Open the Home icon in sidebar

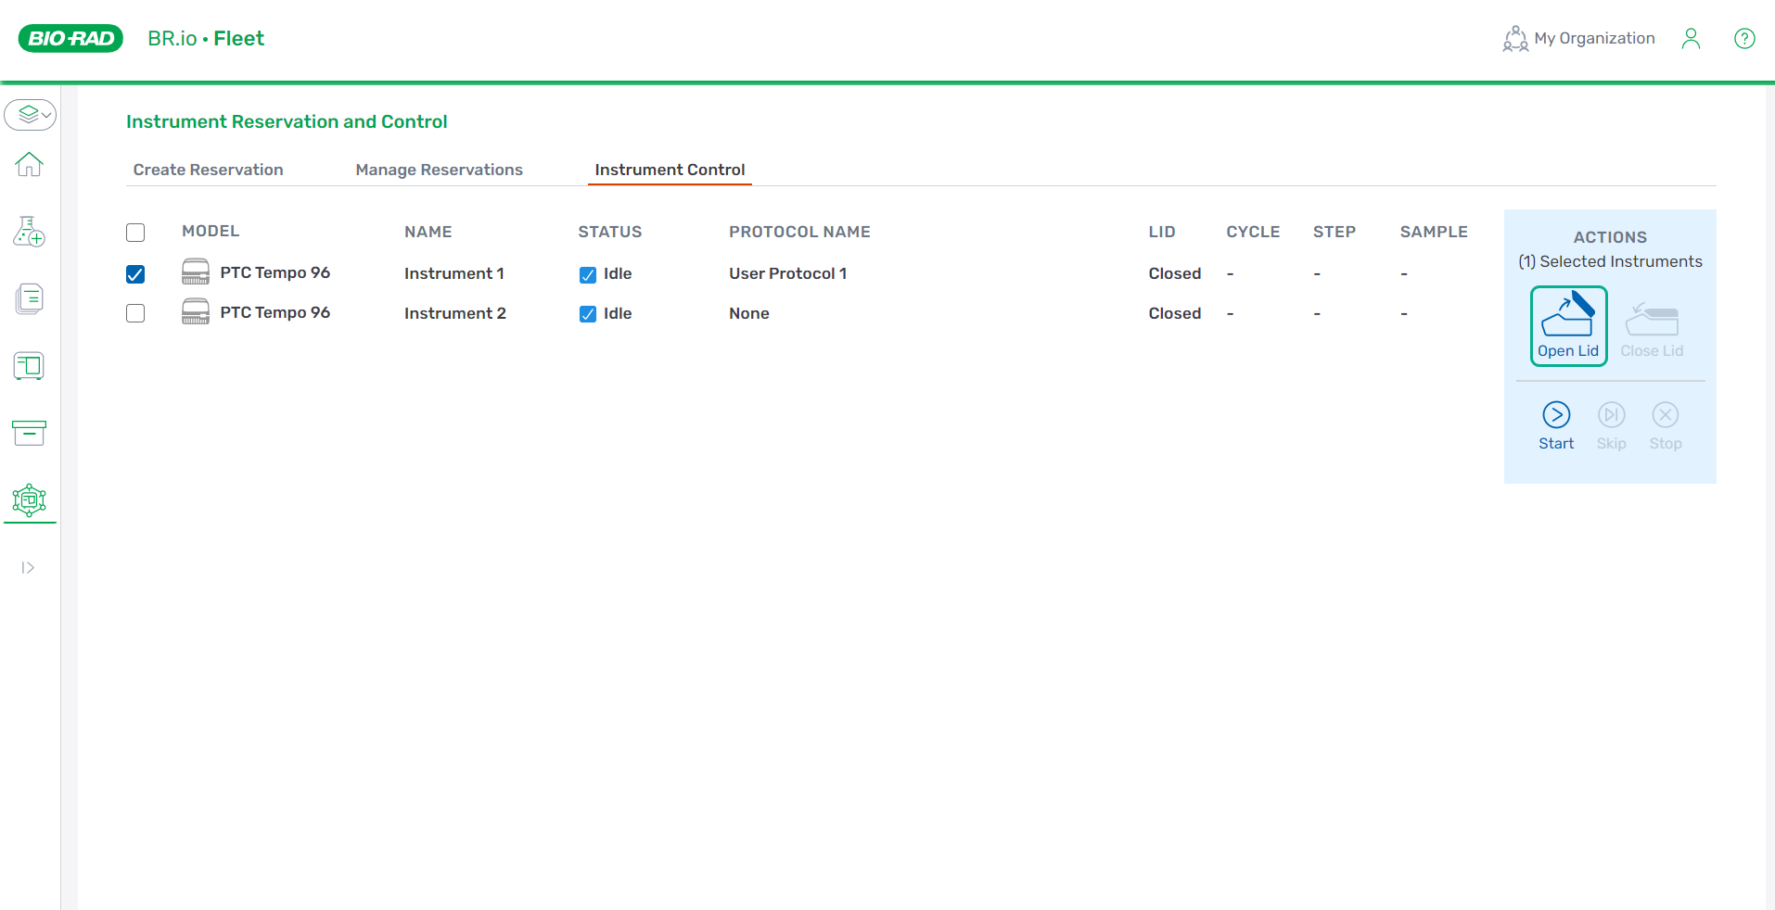tap(29, 164)
